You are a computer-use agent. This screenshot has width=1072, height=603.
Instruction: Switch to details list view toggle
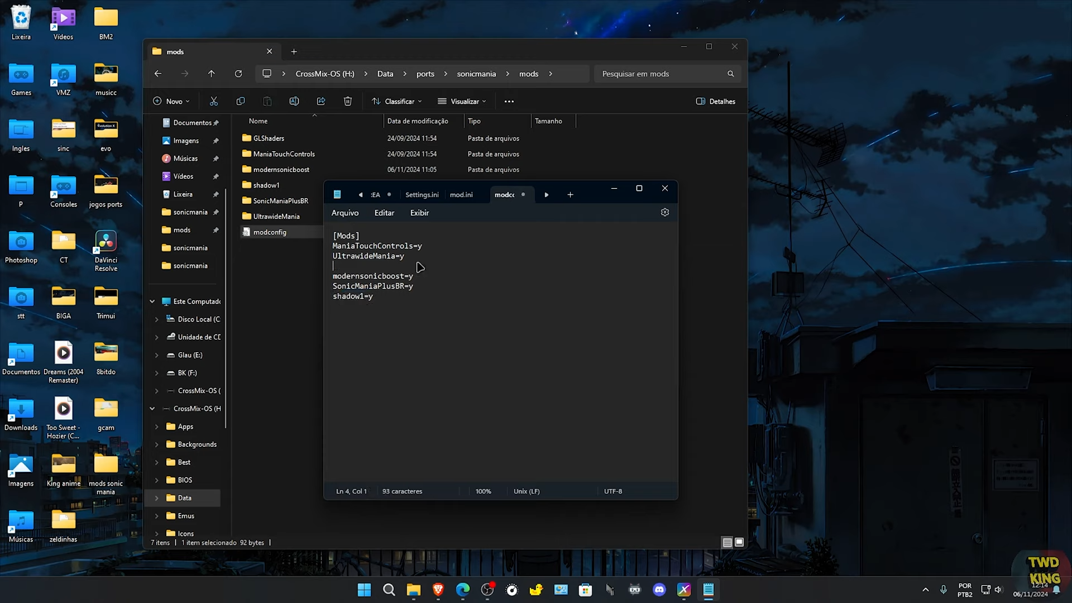[x=727, y=542]
